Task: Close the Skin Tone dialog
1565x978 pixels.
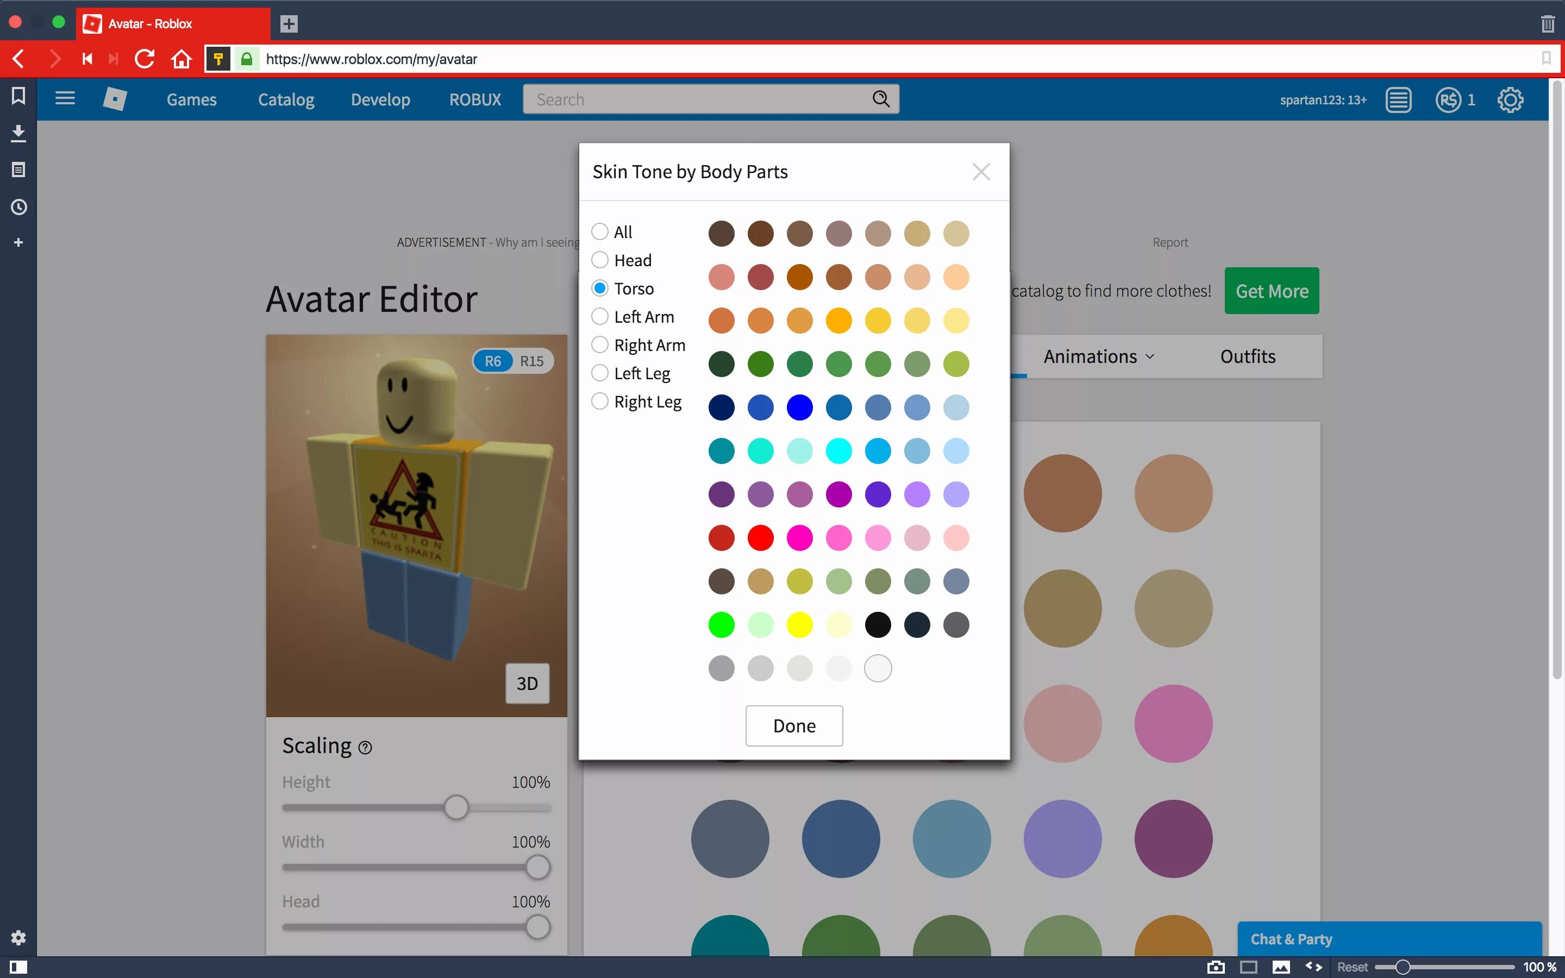Action: click(981, 171)
